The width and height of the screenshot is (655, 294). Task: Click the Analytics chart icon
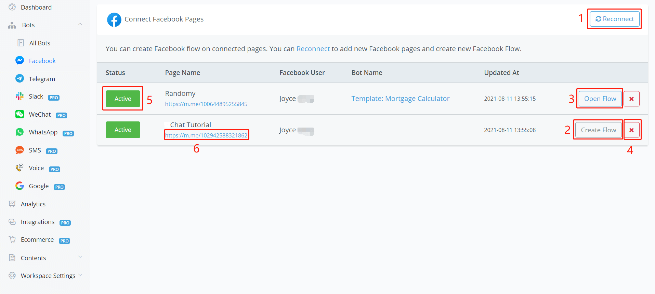[12, 204]
